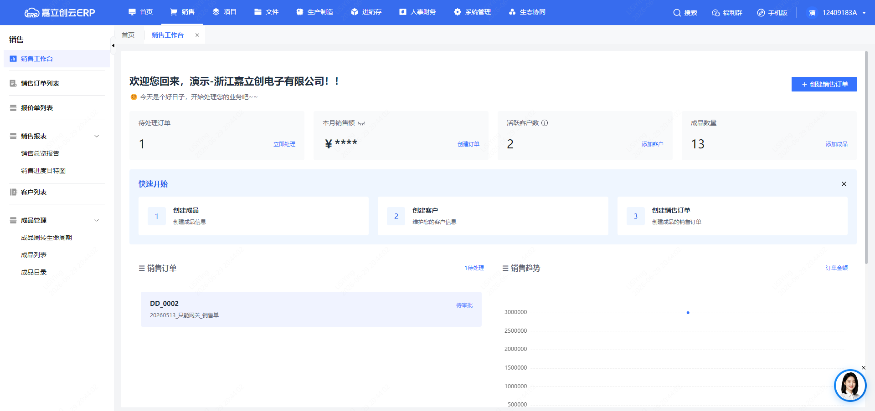
Task: Click the 销售订单 list header icon
Action: [142, 269]
